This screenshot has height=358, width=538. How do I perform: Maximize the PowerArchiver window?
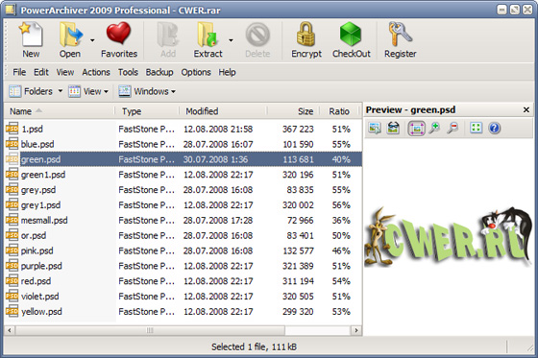(x=514, y=10)
